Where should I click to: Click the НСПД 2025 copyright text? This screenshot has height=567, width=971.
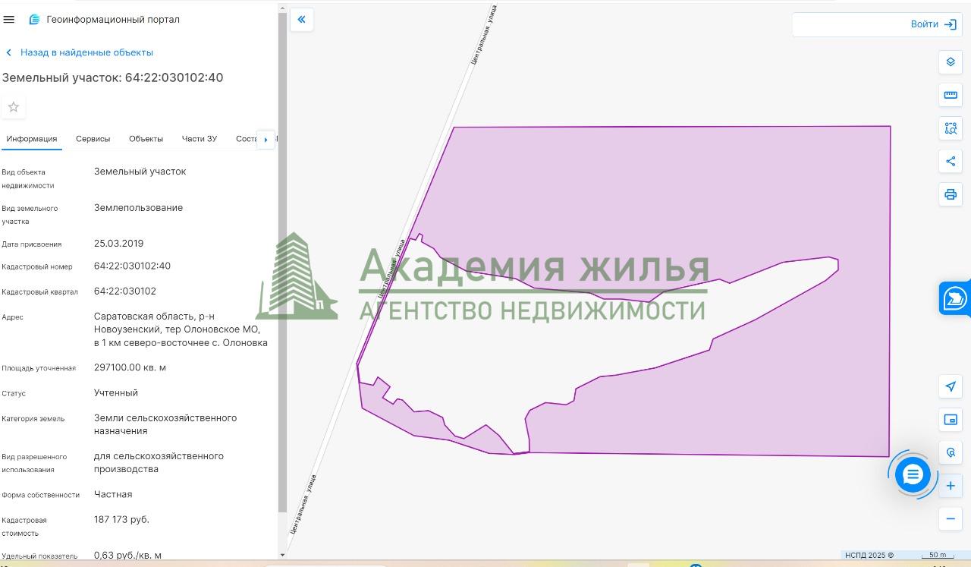(869, 555)
